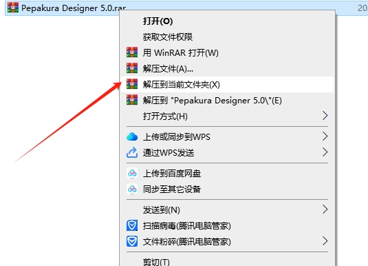Expand the 上传或同步到WPS submenu arrow
Viewport: 368px width, 266px height.
(x=325, y=136)
